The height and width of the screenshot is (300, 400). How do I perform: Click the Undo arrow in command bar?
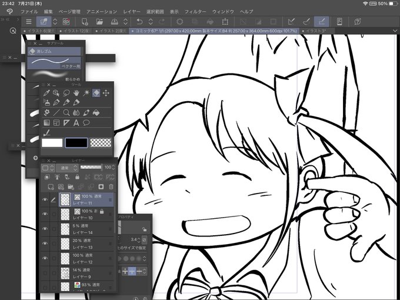pos(139,22)
